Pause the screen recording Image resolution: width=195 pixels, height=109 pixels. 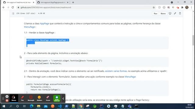pyautogui.click(x=7, y=96)
